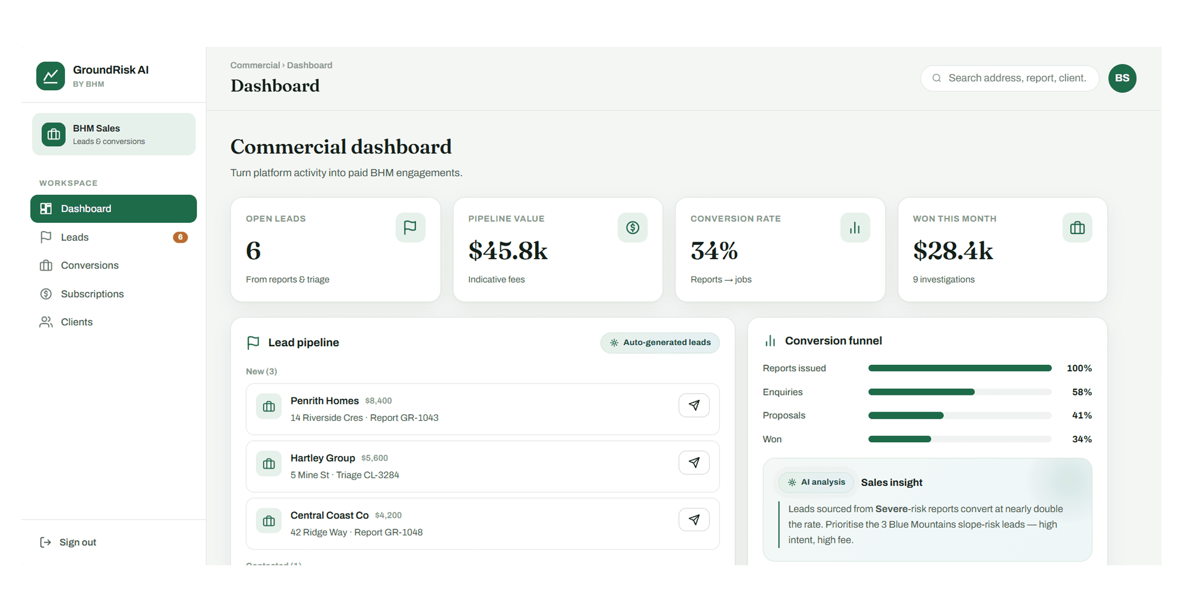Go to Conversions in the sidebar

coord(114,265)
